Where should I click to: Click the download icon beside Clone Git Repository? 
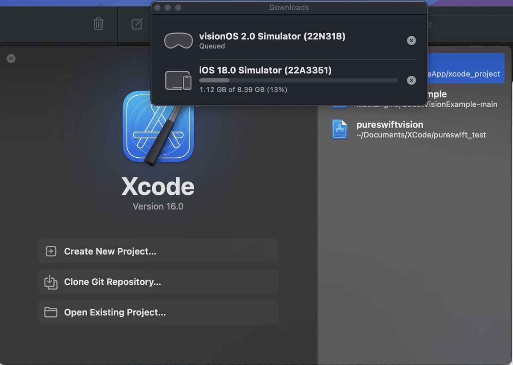click(51, 282)
